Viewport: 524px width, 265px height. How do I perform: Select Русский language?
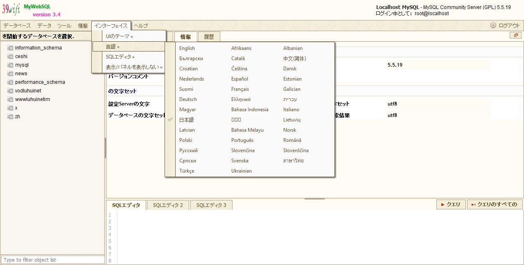(188, 150)
